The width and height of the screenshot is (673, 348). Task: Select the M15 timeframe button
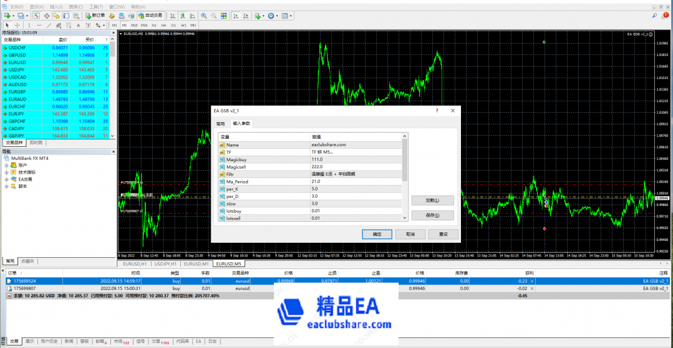134,26
